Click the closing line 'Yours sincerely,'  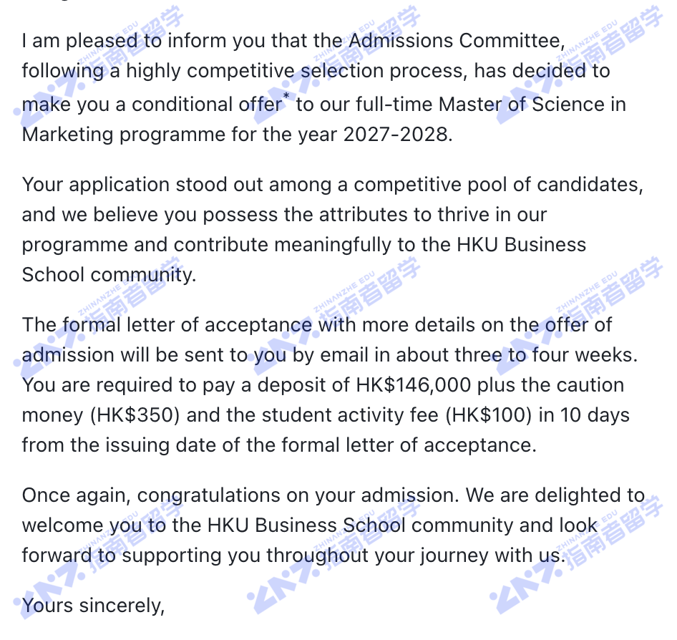93,606
